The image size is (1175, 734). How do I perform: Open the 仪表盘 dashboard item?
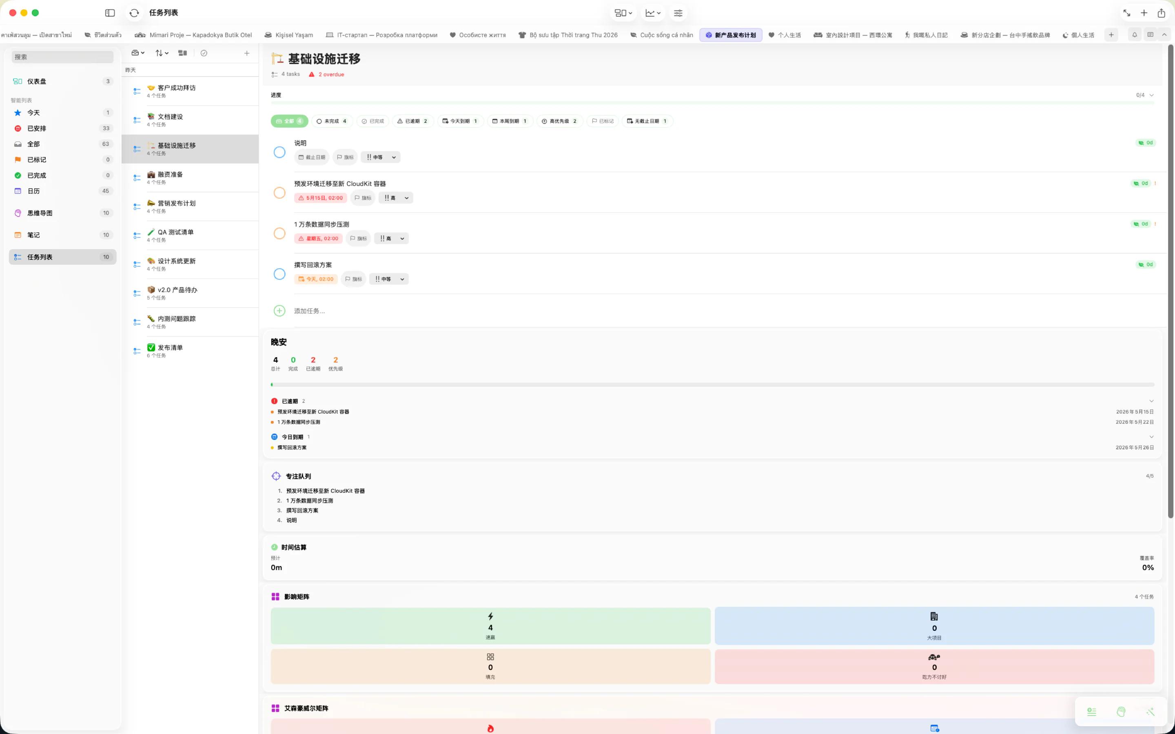(x=63, y=81)
